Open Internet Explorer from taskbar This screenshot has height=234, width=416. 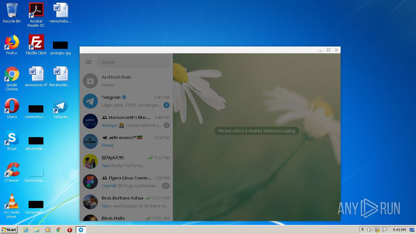(x=26, y=230)
